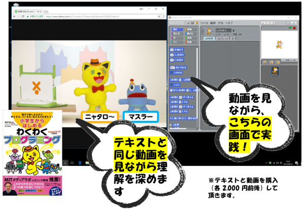Click the スプライト1 name field
Screen dimensions: 304x210
[223, 30]
